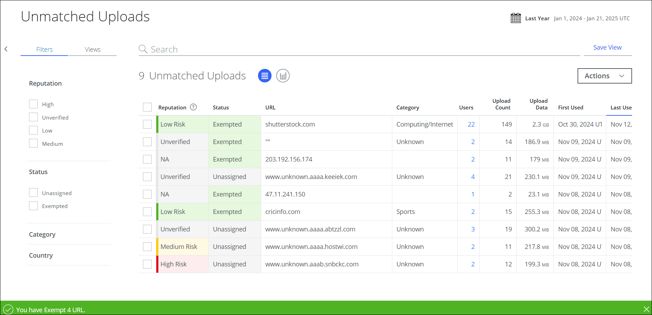The height and width of the screenshot is (315, 652).
Task: Switch to the Views tab
Action: pyautogui.click(x=93, y=50)
